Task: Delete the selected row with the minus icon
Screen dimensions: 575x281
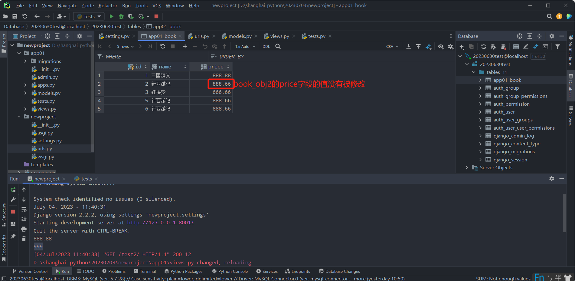Action: [195, 46]
